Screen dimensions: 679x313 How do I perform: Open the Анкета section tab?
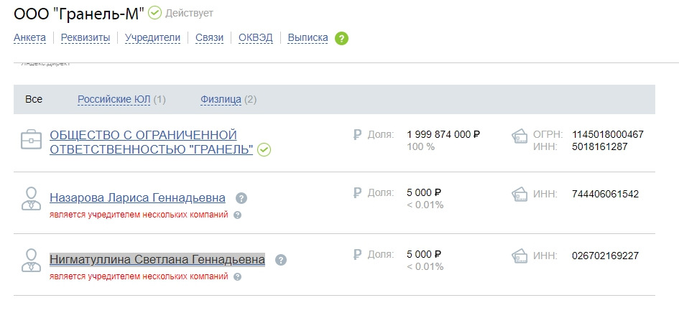click(x=29, y=37)
